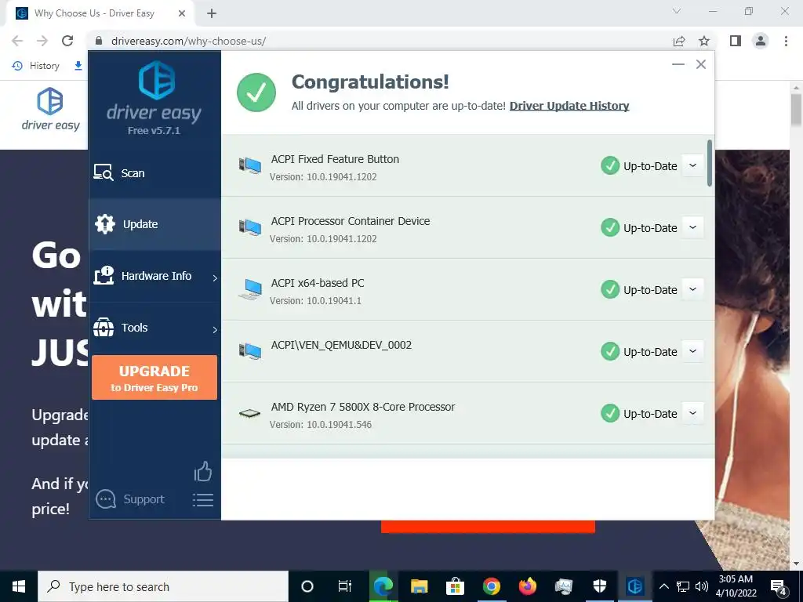The width and height of the screenshot is (803, 602).
Task: Open File Explorer from taskbar
Action: (419, 586)
